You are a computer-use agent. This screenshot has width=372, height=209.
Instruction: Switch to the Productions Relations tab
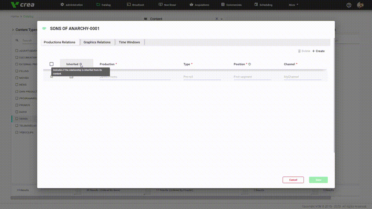click(x=60, y=42)
